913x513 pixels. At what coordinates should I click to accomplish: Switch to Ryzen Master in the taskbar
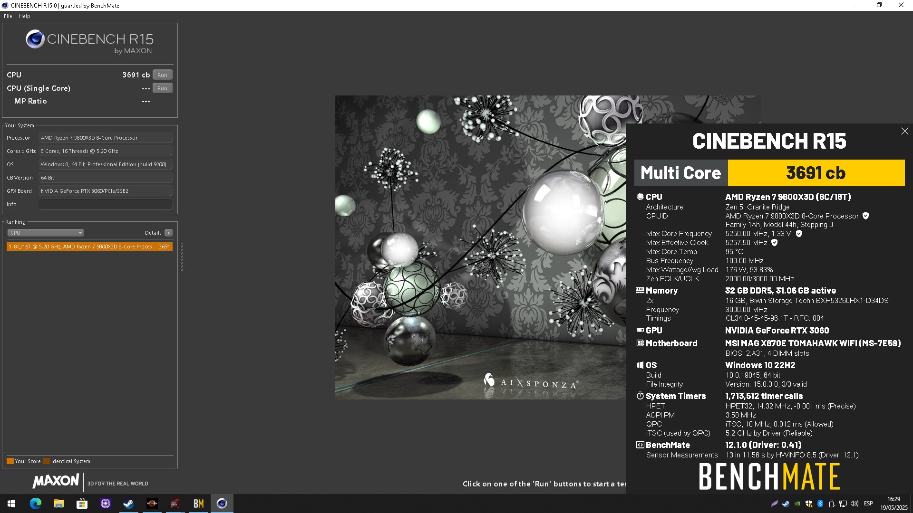pyautogui.click(x=152, y=503)
